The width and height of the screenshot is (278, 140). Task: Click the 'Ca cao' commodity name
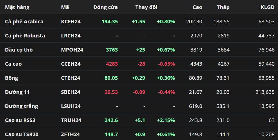point(13,64)
